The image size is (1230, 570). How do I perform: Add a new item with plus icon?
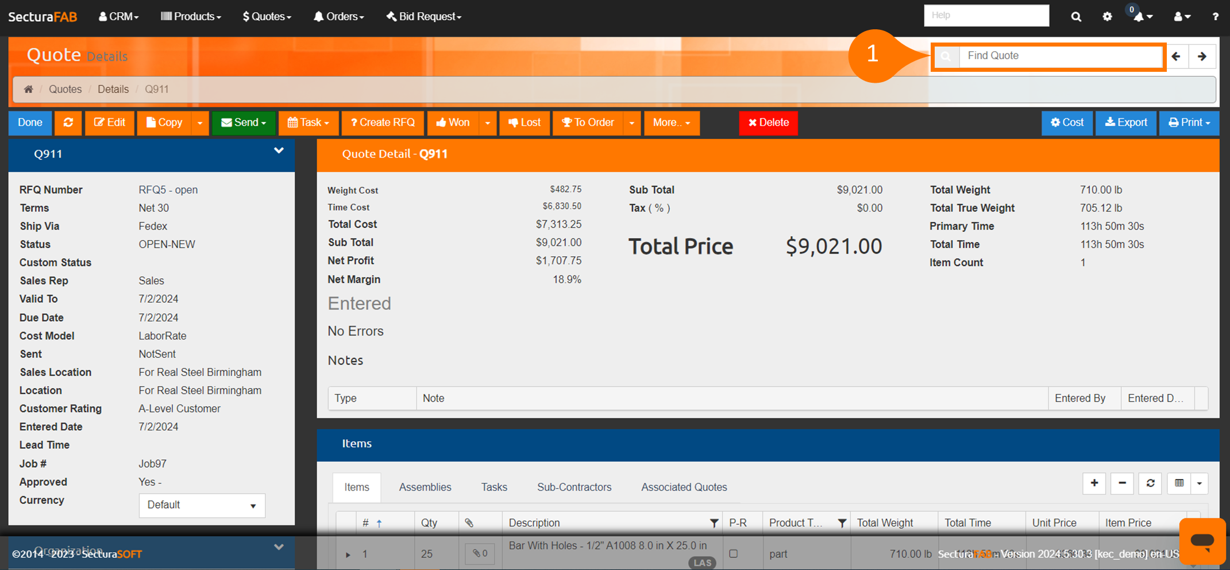click(1094, 483)
